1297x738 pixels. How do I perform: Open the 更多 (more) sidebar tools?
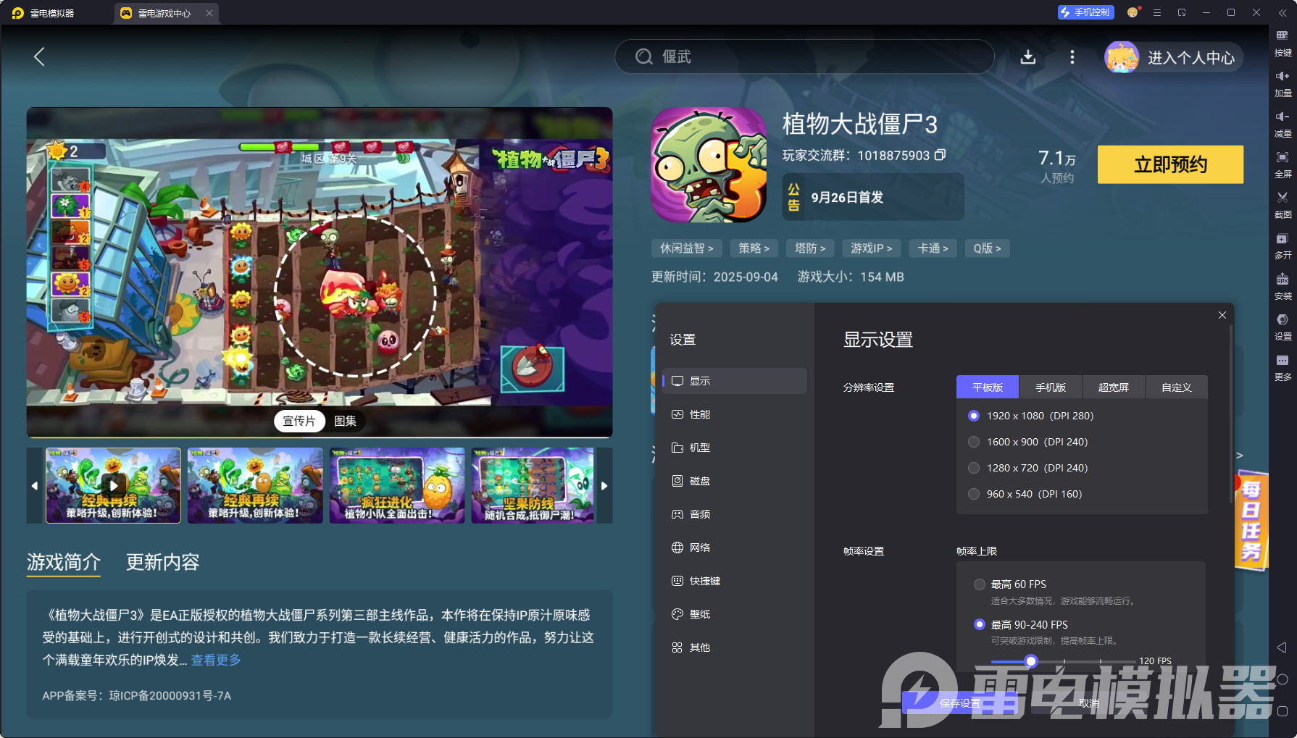[1283, 366]
